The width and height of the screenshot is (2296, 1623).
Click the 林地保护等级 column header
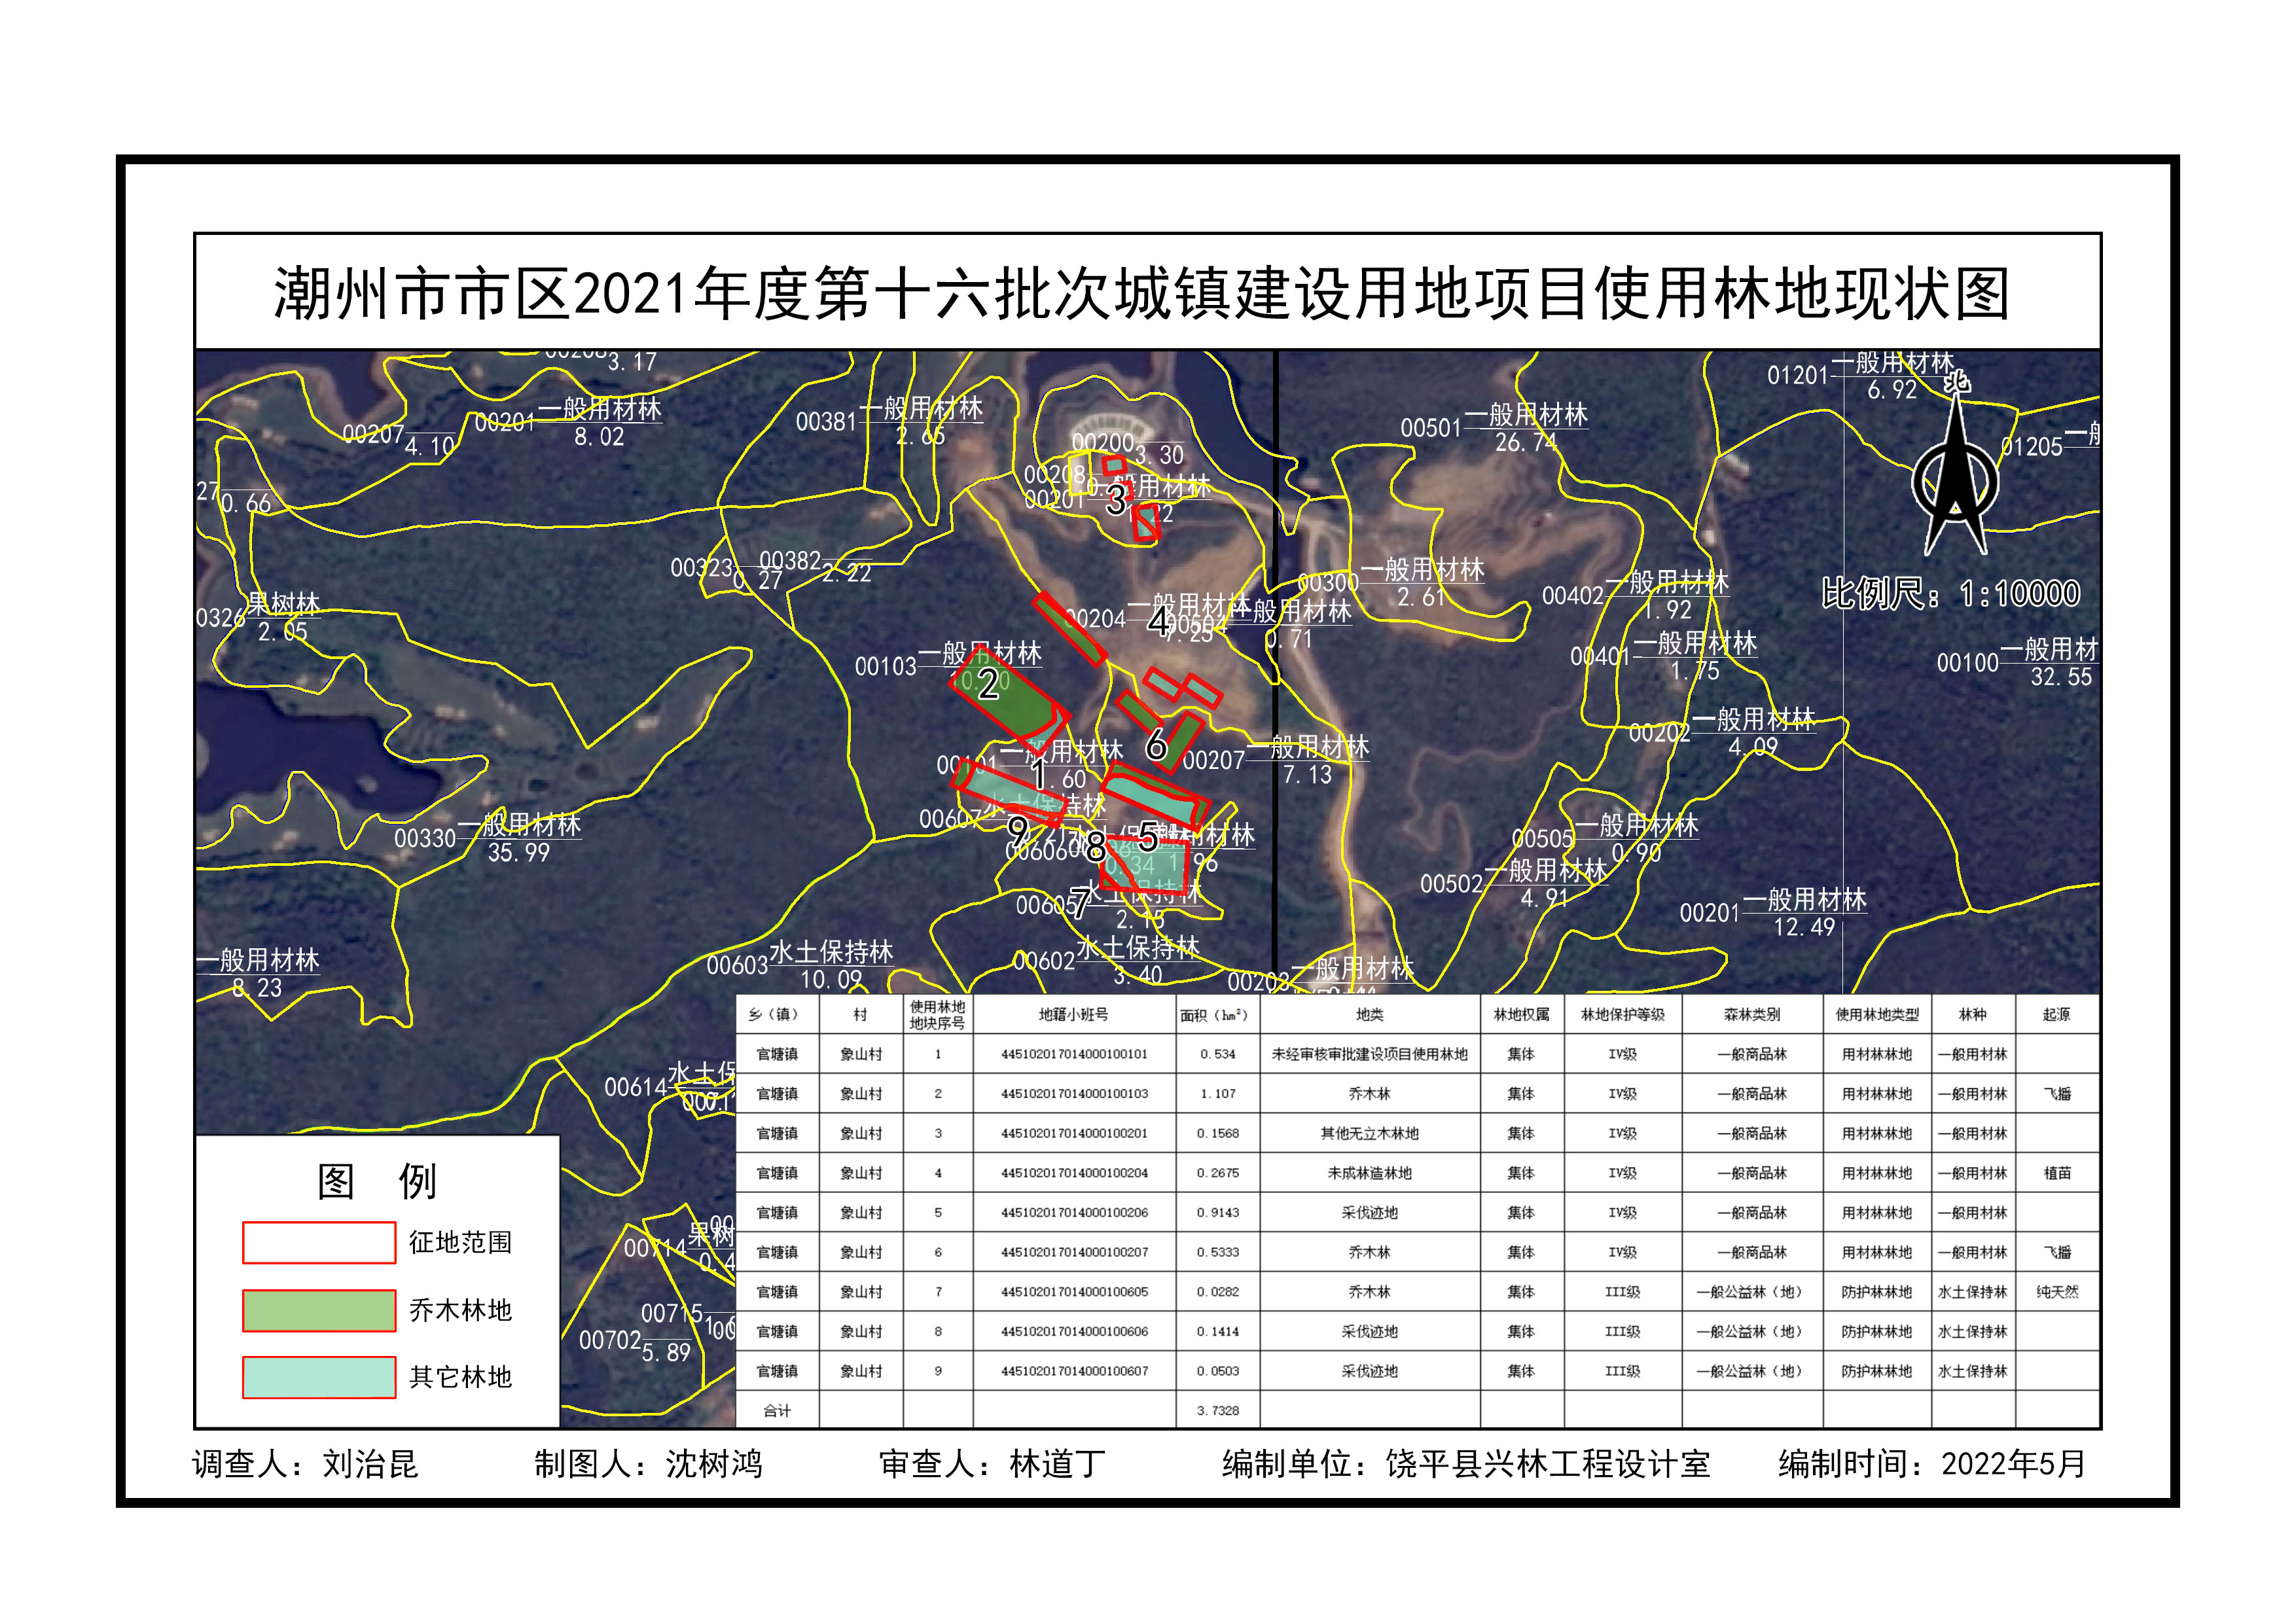[x=1622, y=1015]
